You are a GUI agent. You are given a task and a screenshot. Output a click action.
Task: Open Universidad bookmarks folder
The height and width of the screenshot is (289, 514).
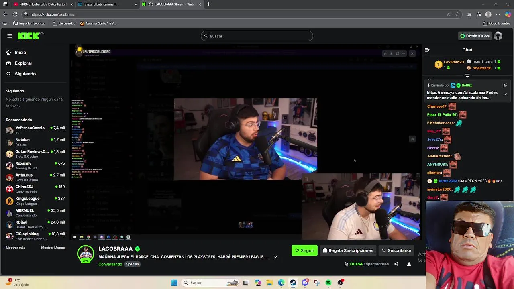click(64, 24)
